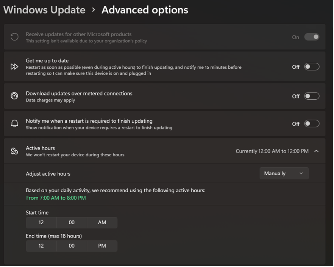Screen dimensions: 334x267
Task: Click the Active hours clock icon
Action: pyautogui.click(x=14, y=151)
